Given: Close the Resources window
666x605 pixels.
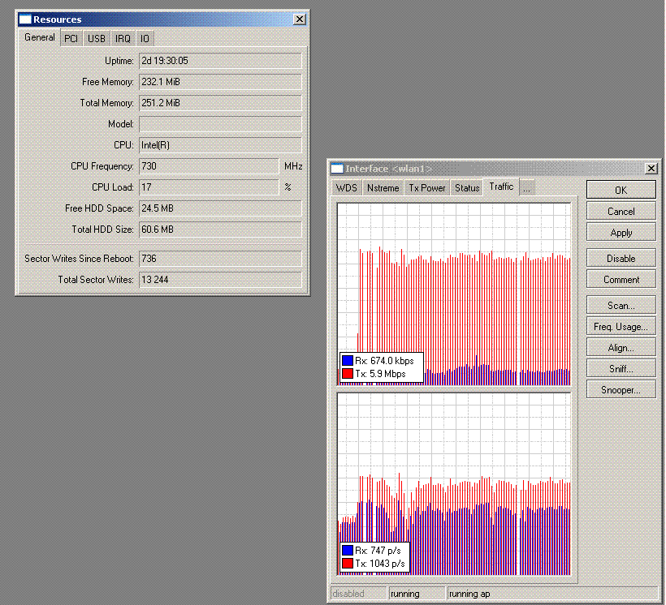Looking at the screenshot, I should [x=300, y=19].
